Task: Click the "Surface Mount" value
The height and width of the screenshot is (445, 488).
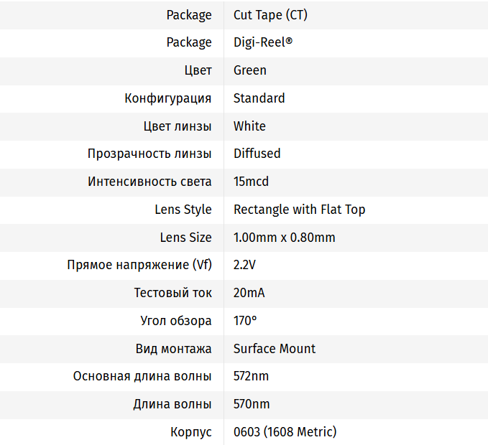Action: point(275,349)
